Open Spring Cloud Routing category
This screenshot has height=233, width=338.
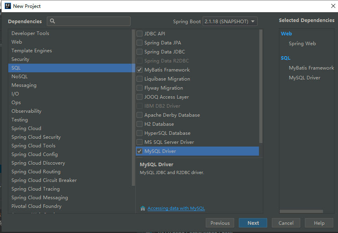coord(70,172)
